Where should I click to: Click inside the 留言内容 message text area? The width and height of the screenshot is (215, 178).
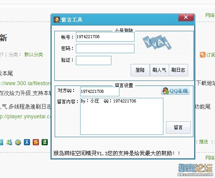122,116
